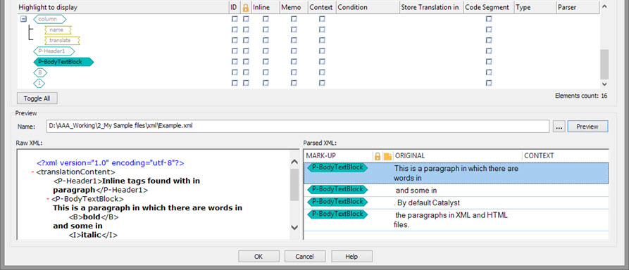This screenshot has height=270, width=629.
Task: Click the Preview button
Action: 587,127
